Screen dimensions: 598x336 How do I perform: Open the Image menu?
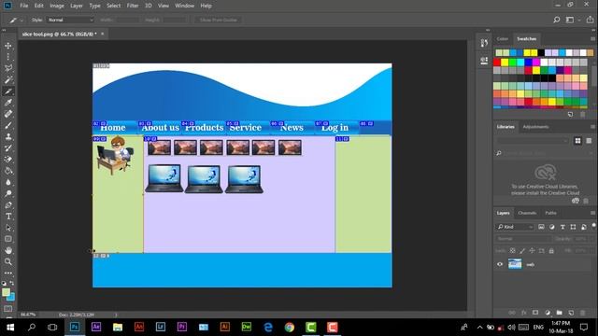click(57, 6)
